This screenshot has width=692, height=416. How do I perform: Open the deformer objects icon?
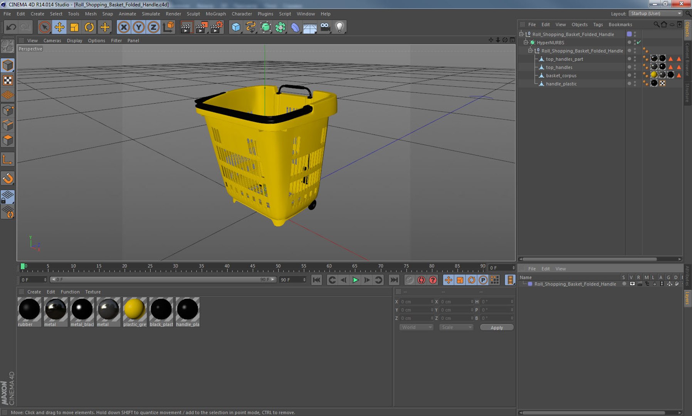295,27
